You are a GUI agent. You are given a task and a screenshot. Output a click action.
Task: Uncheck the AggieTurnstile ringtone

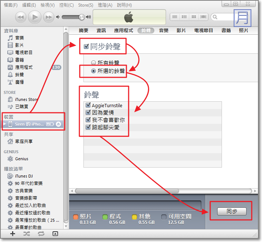point(88,105)
